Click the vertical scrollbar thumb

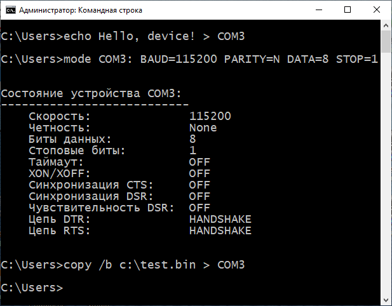click(385, 43)
